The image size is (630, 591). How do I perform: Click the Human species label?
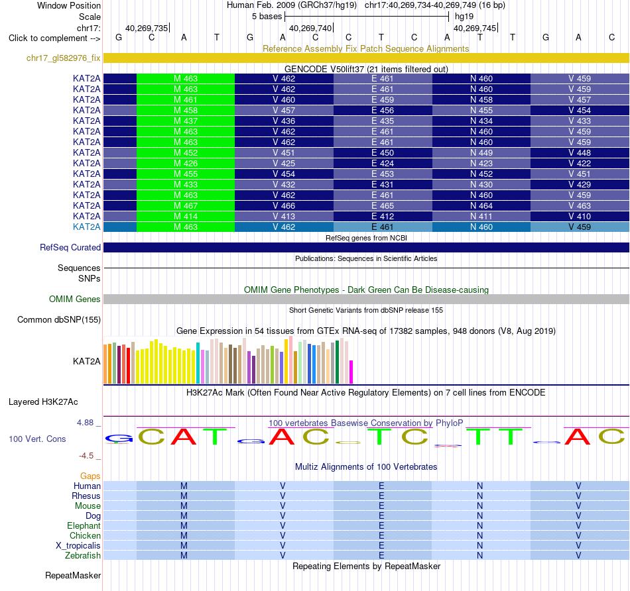(87, 486)
